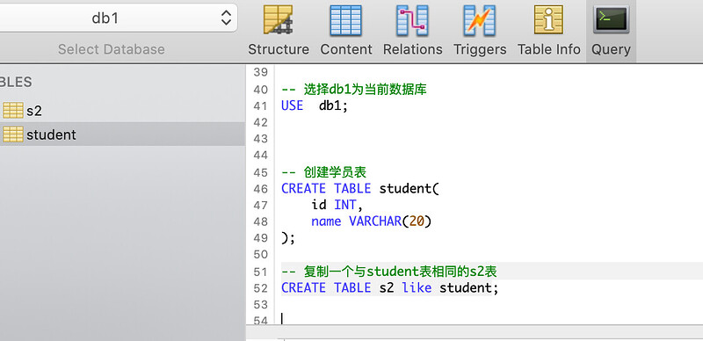Click the s2 table grid icon

pyautogui.click(x=13, y=110)
